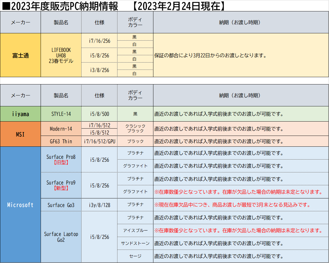Click 白 color under i3/8/256
329x263 pixels.
pos(134,73)
